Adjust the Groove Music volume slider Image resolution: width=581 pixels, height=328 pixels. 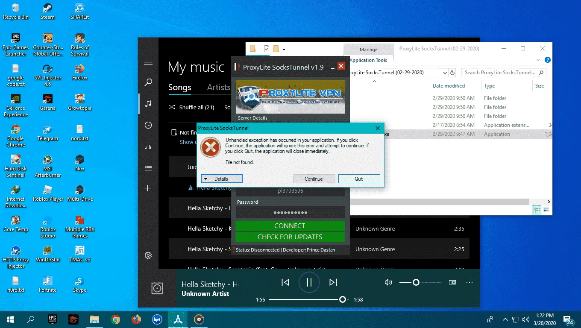[x=421, y=282]
